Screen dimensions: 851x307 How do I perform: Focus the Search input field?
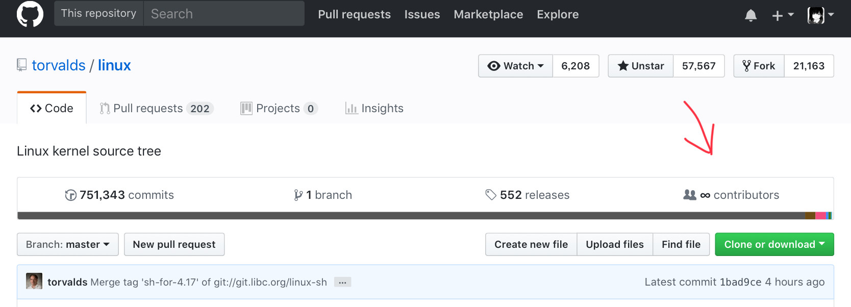click(224, 13)
